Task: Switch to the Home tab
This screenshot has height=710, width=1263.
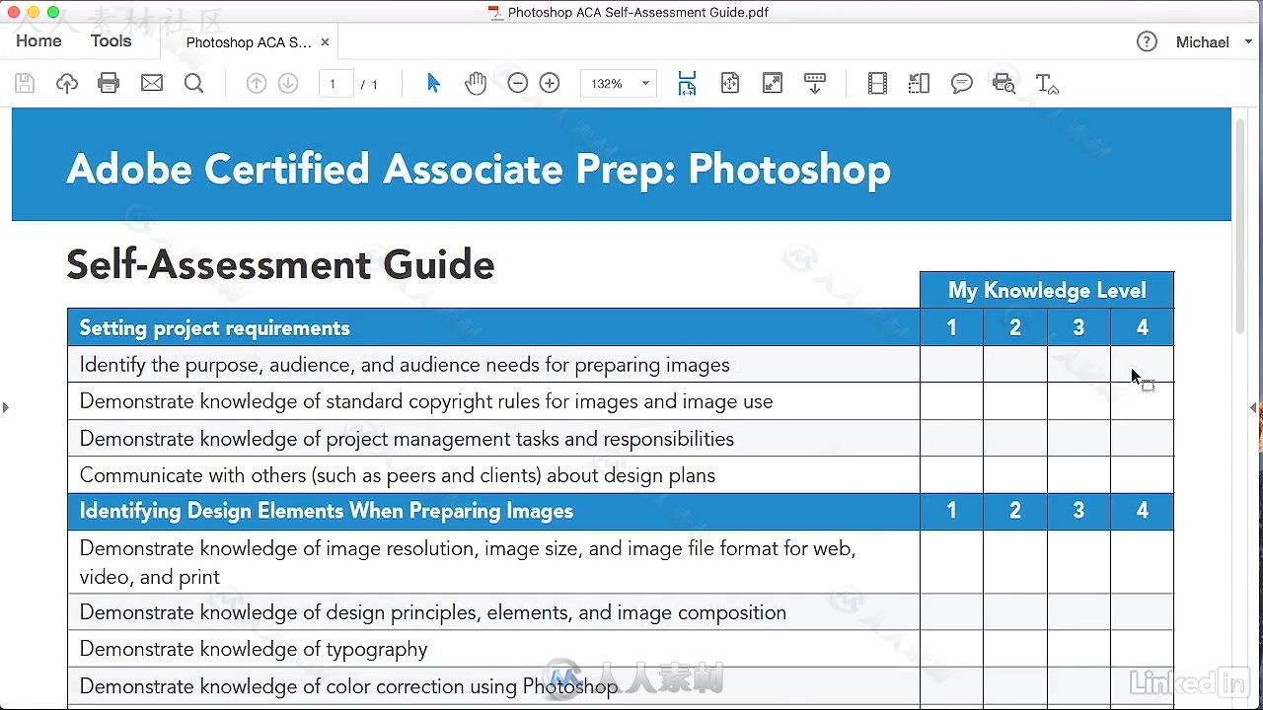Action: [x=38, y=41]
